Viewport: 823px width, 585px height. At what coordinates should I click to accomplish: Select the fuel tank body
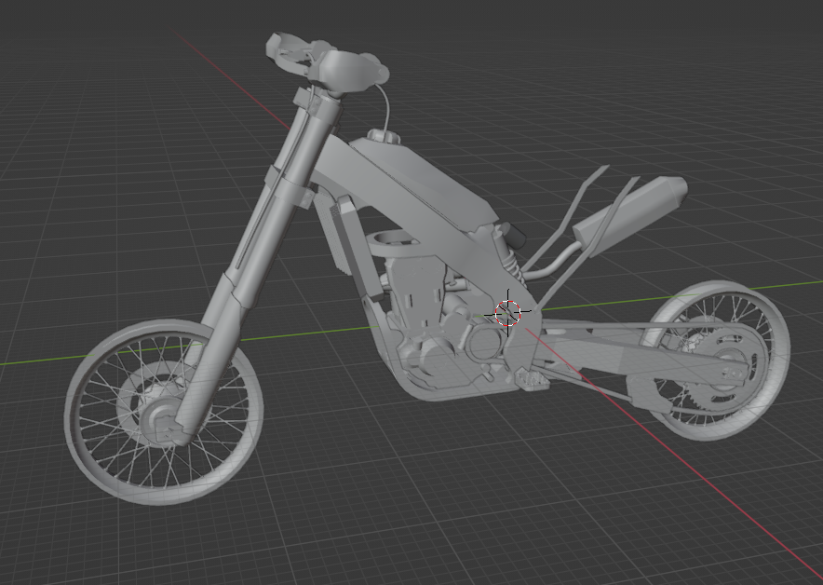425,184
